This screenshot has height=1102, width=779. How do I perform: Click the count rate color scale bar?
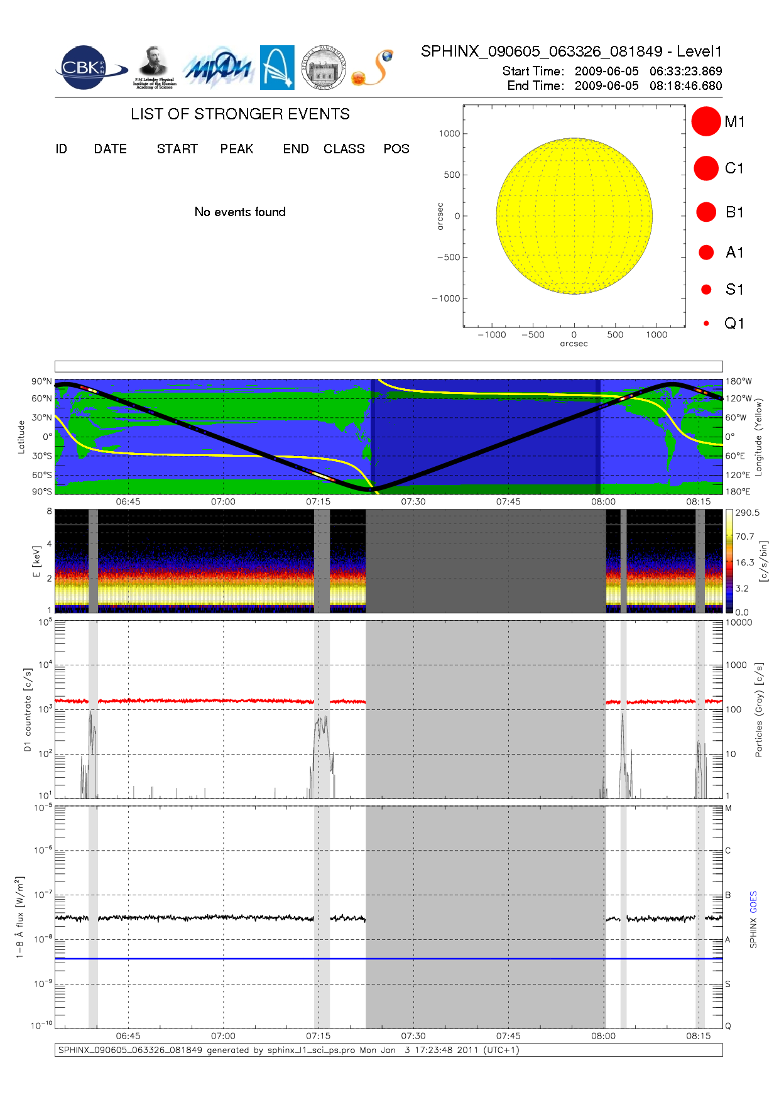point(729,561)
